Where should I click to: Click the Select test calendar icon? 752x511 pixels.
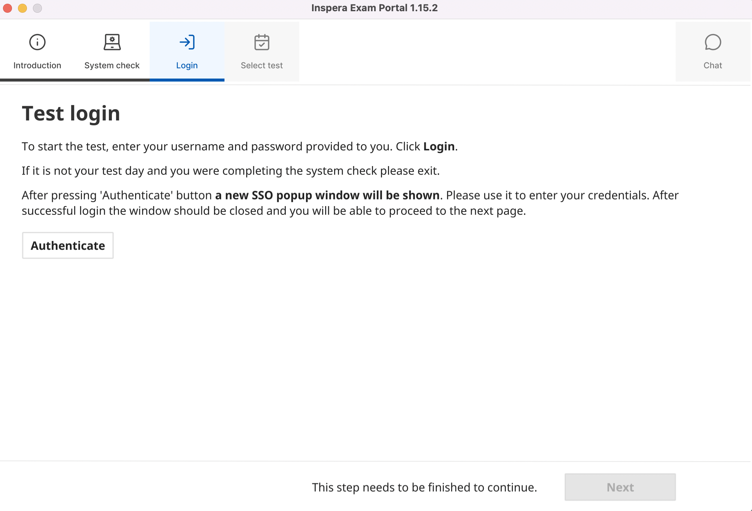262,42
